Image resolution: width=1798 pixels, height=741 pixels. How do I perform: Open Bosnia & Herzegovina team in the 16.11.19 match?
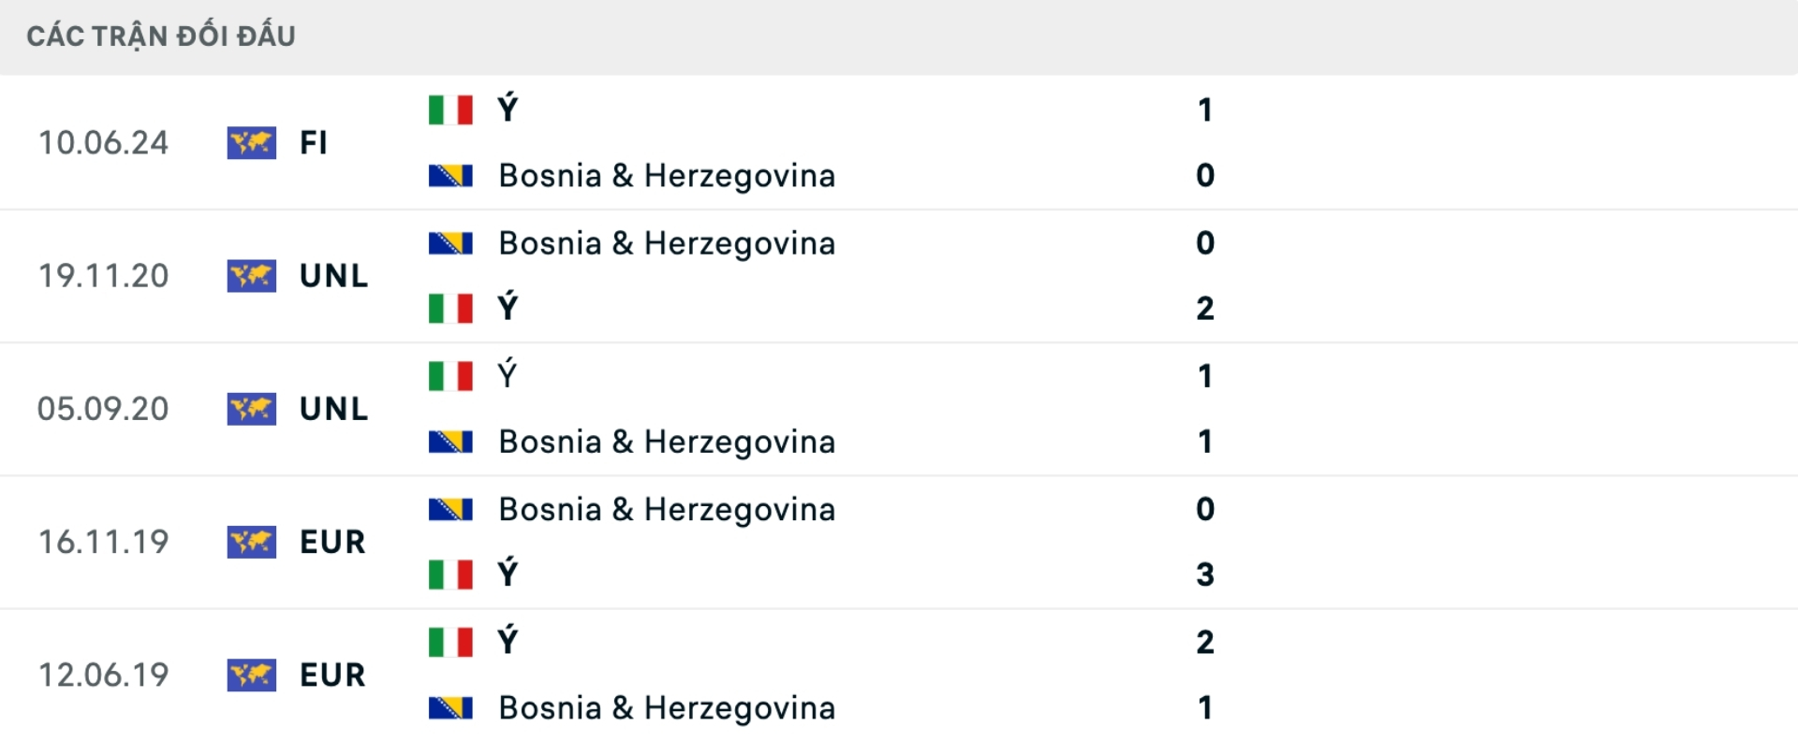pos(666,510)
